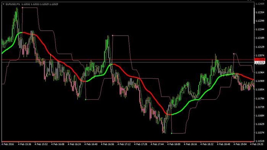Viewport: 267px width, 150px height.
Task: Click the 4 Feb 17:12 time label
Action: point(124,144)
